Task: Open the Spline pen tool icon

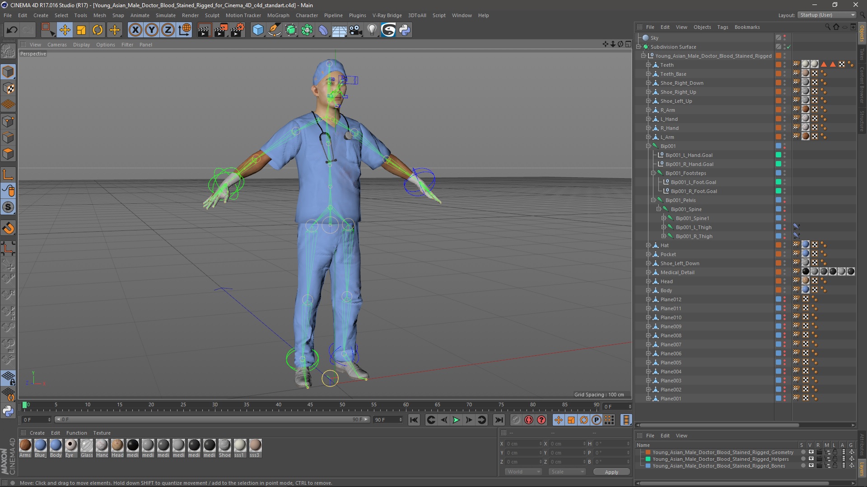Action: 274,30
